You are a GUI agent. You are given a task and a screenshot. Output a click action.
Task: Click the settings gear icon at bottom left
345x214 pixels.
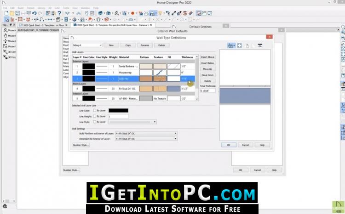[5, 206]
